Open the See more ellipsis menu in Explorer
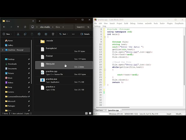This screenshot has height=140, width=186. pyautogui.click(x=73, y=34)
